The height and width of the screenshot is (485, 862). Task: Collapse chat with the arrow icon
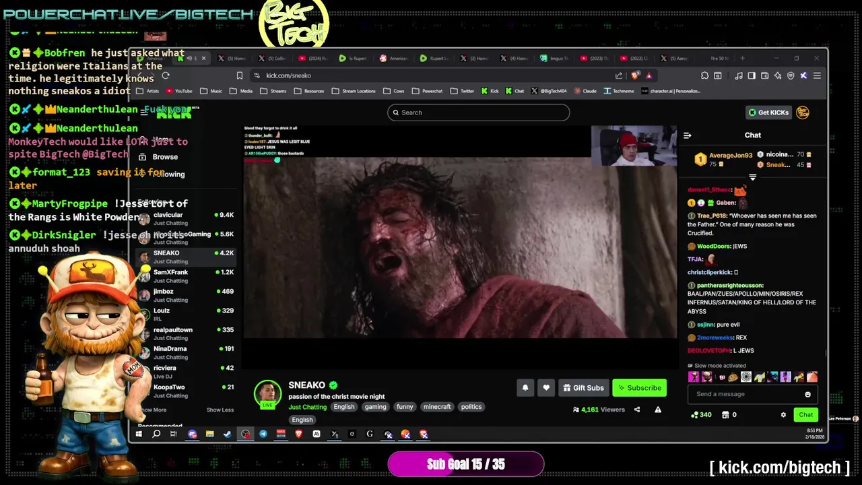pos(688,135)
